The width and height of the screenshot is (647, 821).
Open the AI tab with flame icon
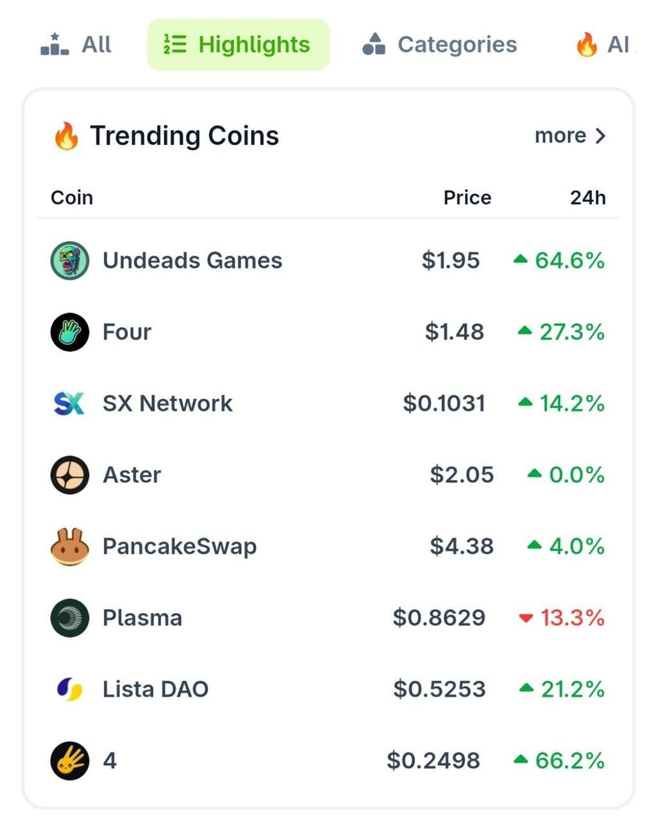pos(603,44)
